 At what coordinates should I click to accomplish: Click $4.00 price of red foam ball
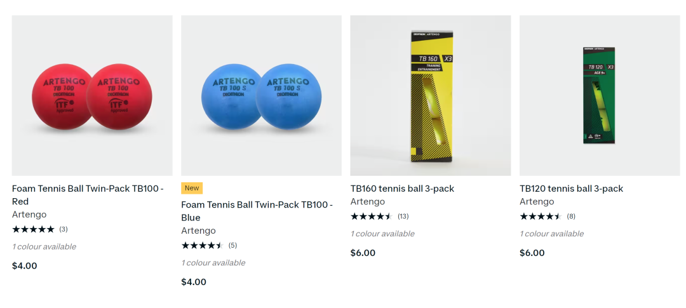click(25, 266)
